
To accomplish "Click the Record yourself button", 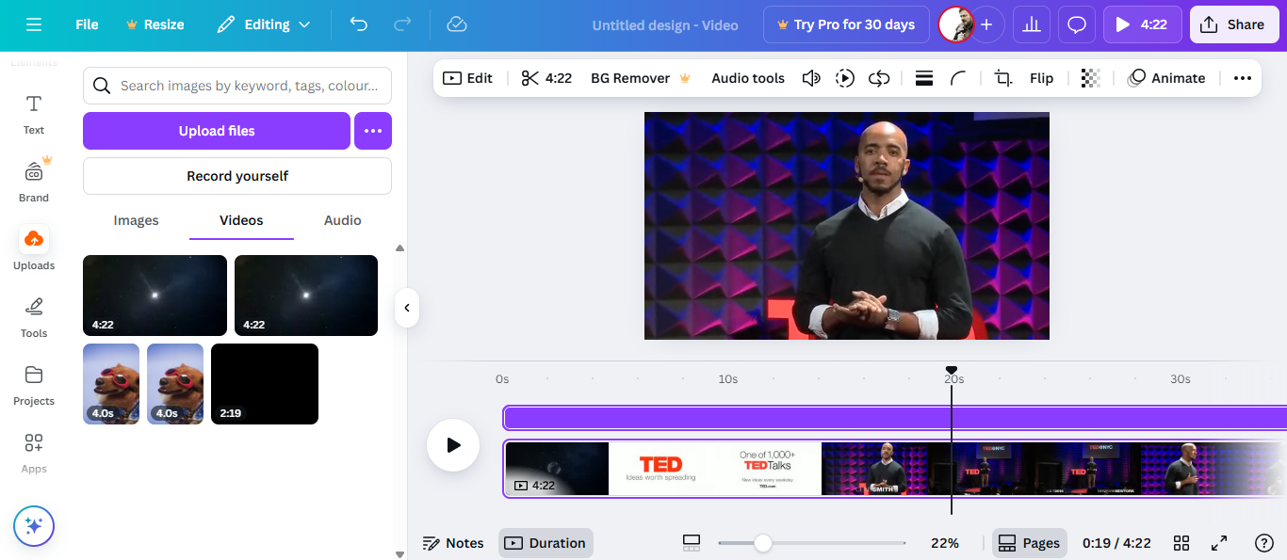I will [x=237, y=176].
